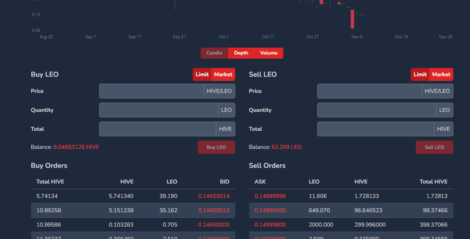
Task: Focus the Sell LEO Quantity field
Action: click(376, 110)
